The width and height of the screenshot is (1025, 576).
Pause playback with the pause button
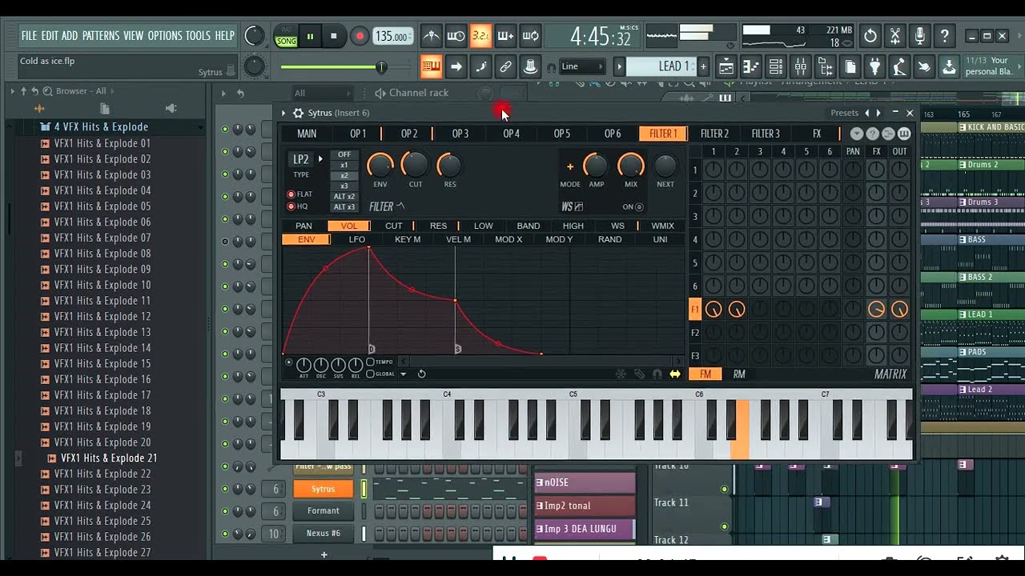(x=310, y=36)
